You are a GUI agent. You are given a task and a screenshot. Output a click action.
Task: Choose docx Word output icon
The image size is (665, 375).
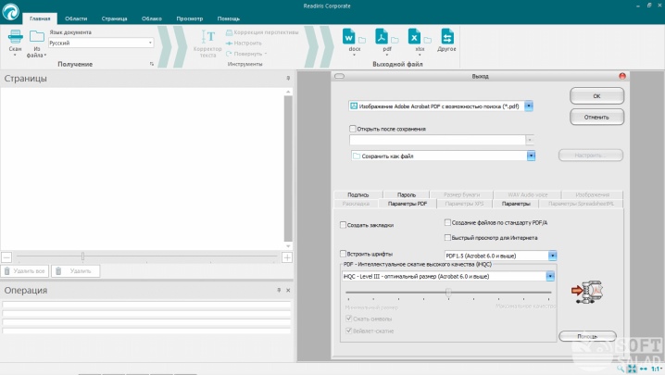(348, 36)
